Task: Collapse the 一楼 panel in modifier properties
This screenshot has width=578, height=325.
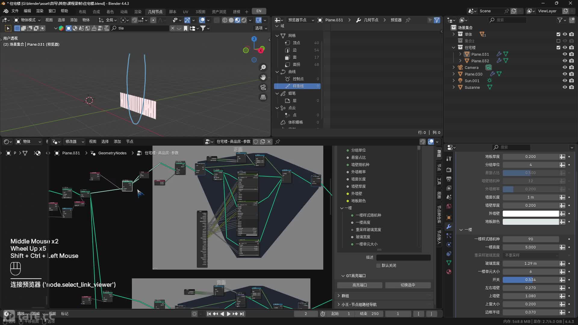Action: (x=461, y=230)
